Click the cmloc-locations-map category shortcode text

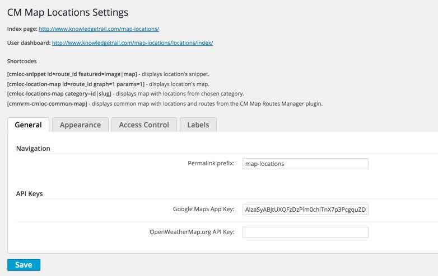59,93
